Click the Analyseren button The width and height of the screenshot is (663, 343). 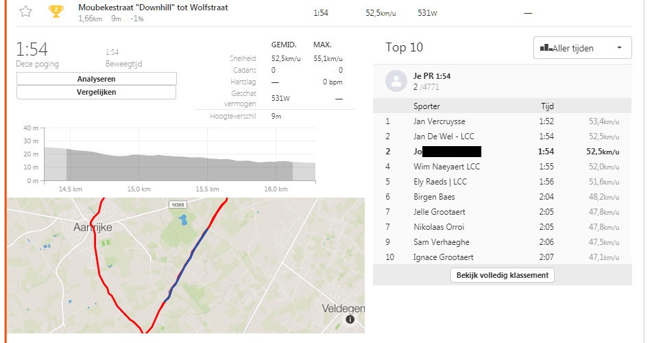point(96,79)
